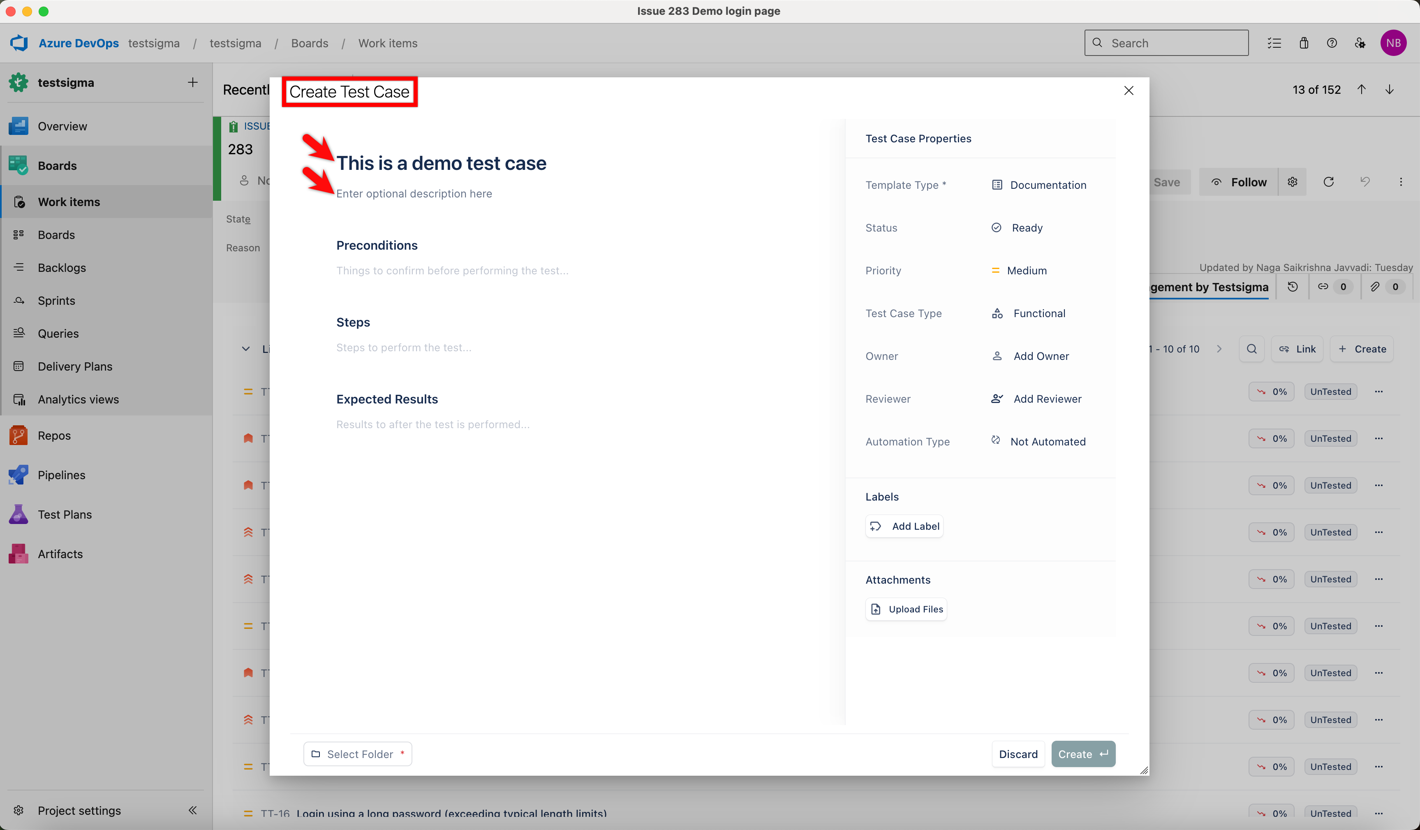The width and height of the screenshot is (1420, 830).
Task: Open Pipelines in the sidebar
Action: [61, 475]
